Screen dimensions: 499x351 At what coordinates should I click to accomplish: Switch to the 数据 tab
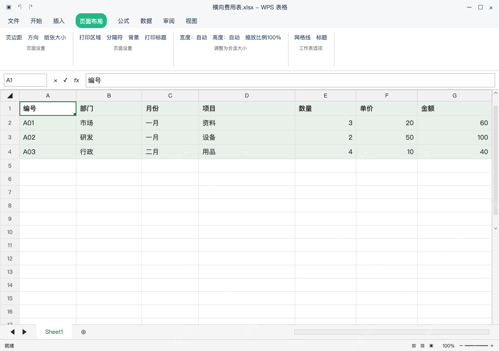(146, 21)
